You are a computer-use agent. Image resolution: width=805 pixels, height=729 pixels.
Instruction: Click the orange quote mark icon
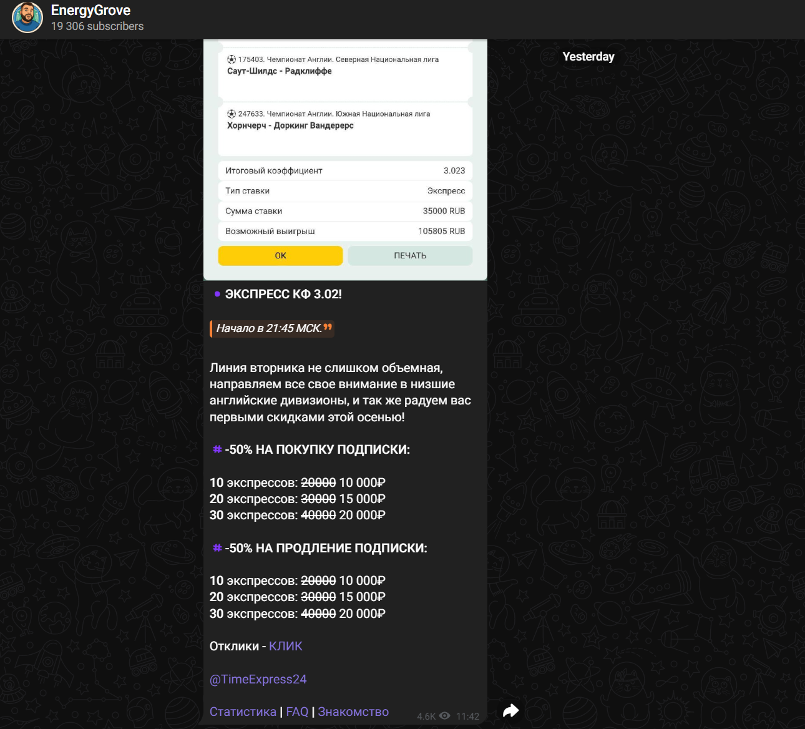click(328, 326)
